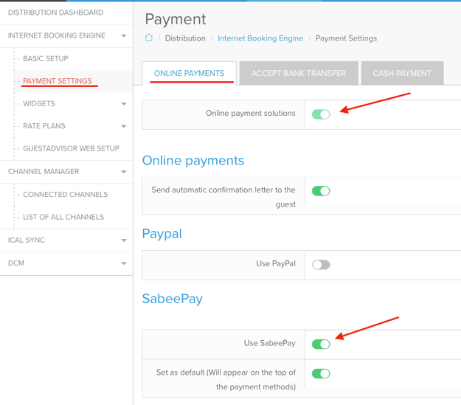Disable automatic confirmation letter to guest
Screen dimensions: 461x405
pyautogui.click(x=321, y=191)
